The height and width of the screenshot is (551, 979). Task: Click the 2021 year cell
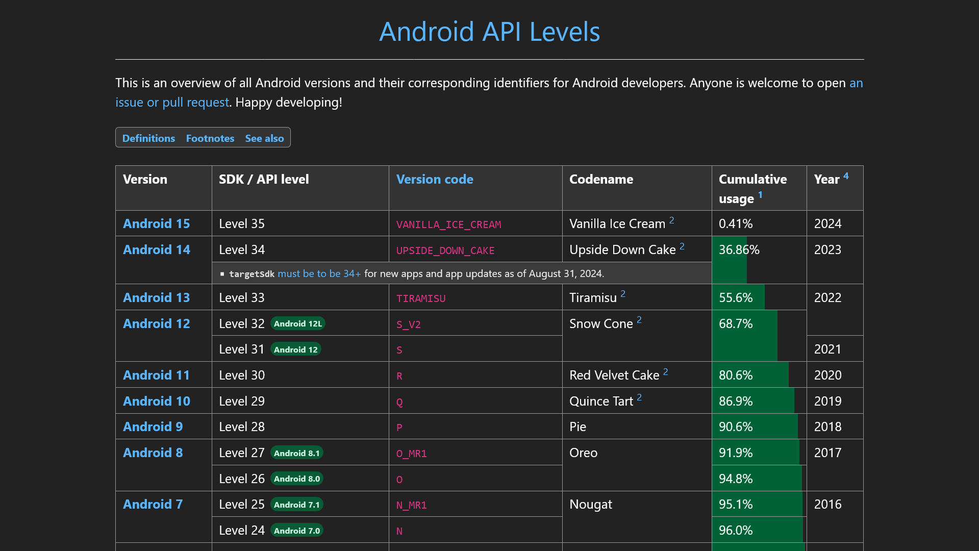point(835,349)
